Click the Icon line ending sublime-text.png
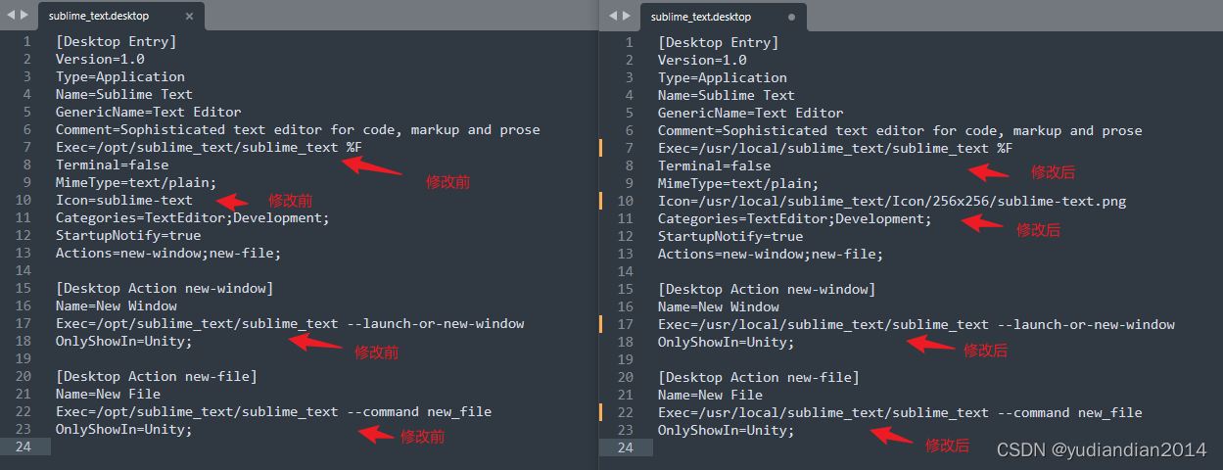Viewport: 1223px width, 470px height. click(x=892, y=201)
